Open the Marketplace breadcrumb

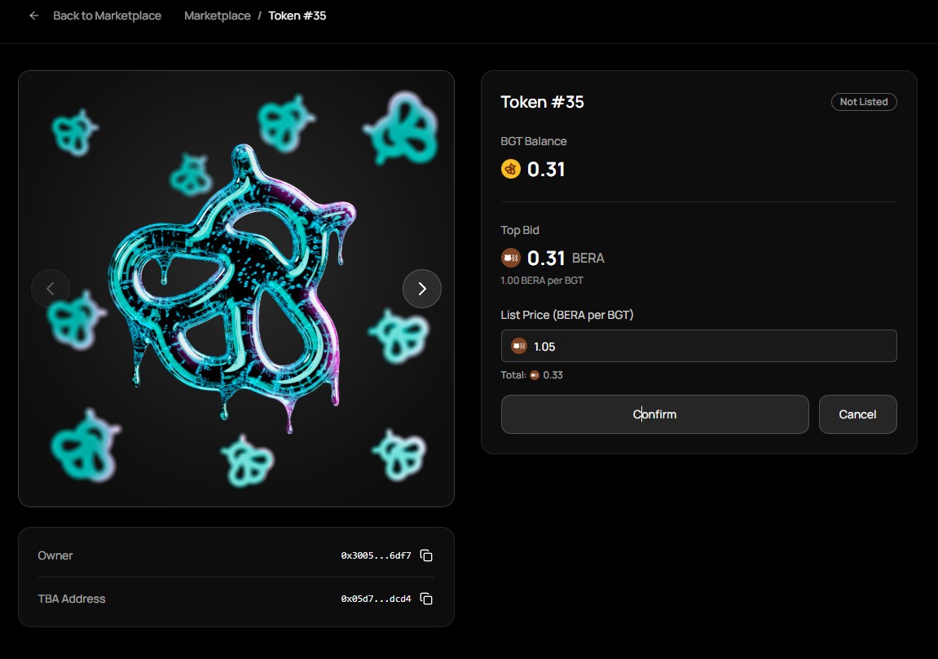click(217, 15)
